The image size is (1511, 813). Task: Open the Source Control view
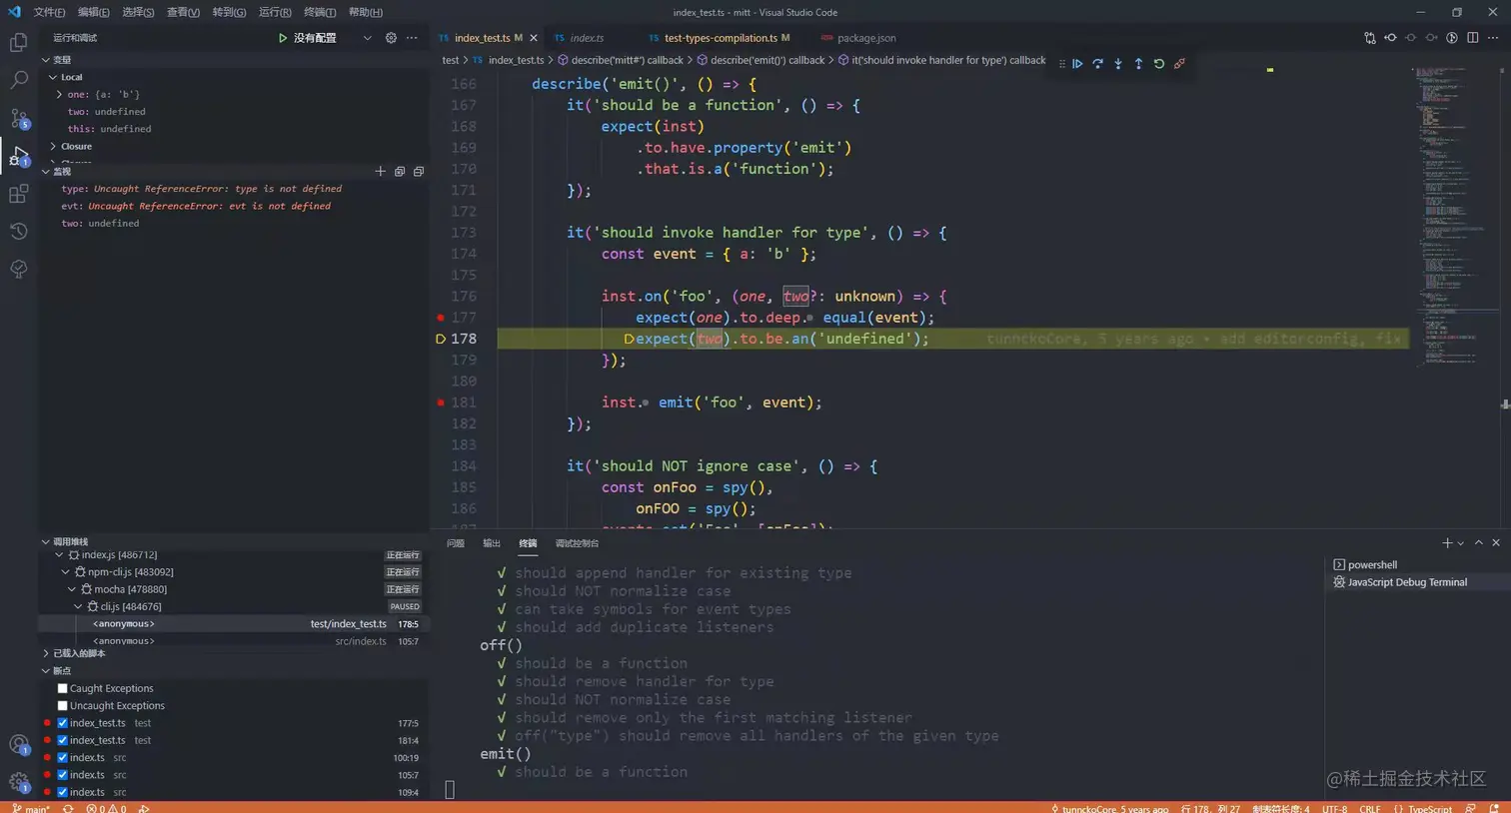[18, 119]
